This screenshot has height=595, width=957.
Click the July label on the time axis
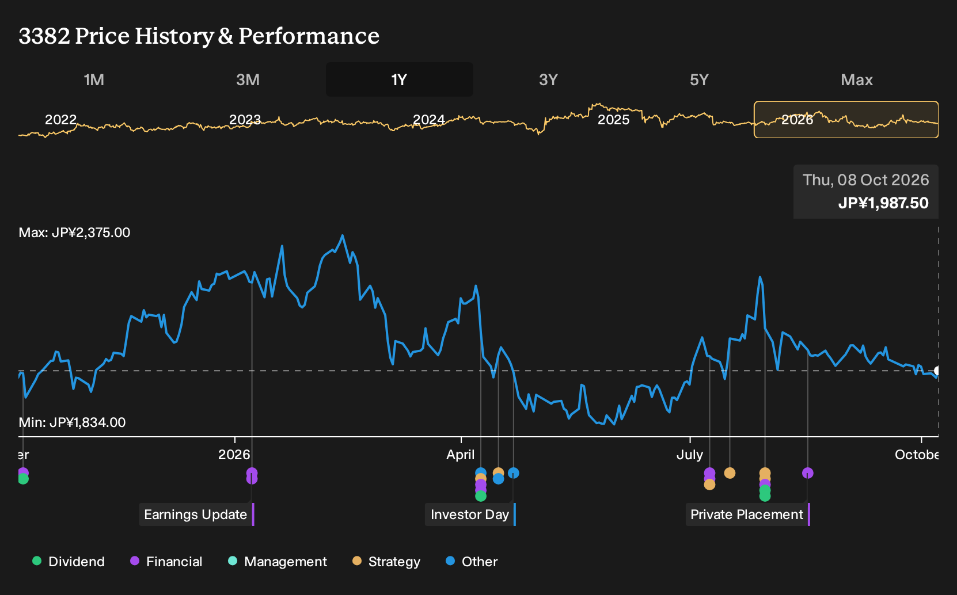(x=690, y=455)
